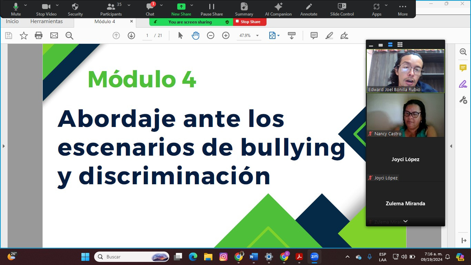Click the print icon in PDF toolbar
This screenshot has width=471, height=265.
click(39, 35)
